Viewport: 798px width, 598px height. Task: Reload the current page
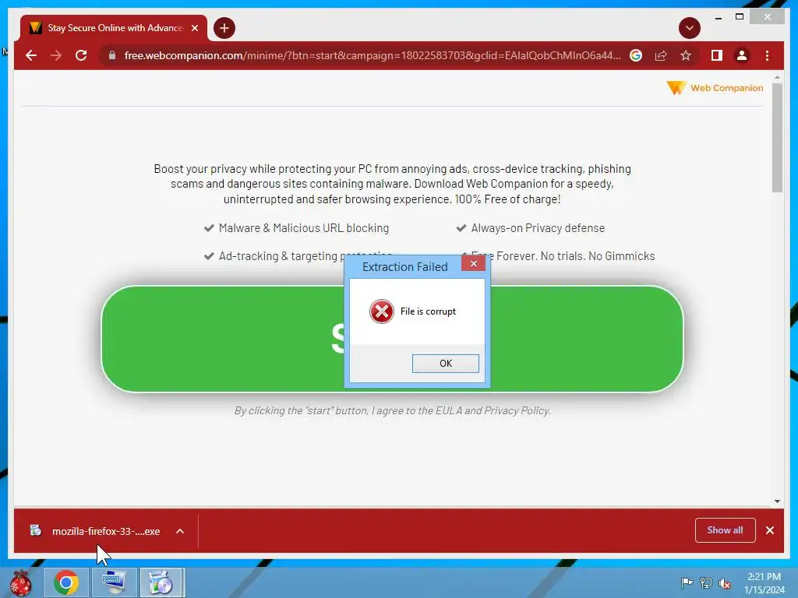pos(81,55)
